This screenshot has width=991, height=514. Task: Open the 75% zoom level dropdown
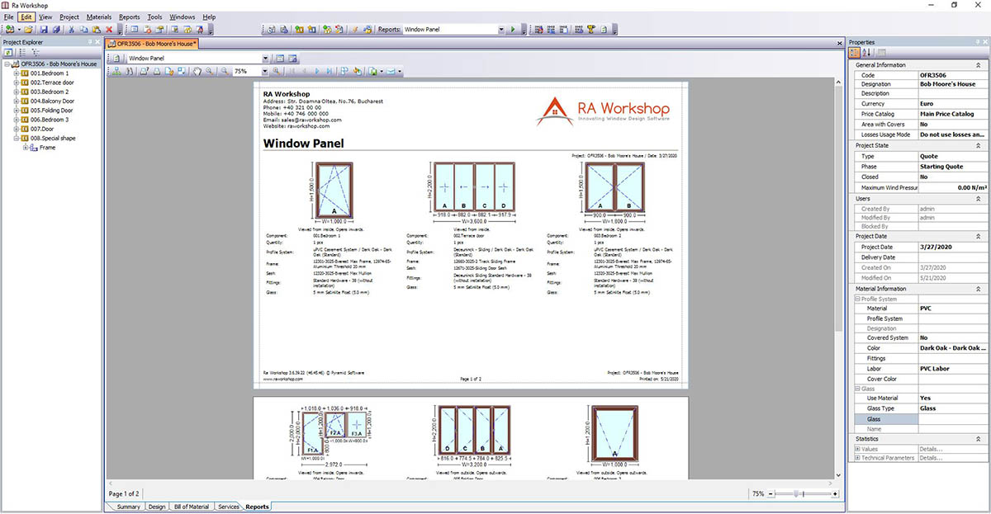click(x=264, y=72)
